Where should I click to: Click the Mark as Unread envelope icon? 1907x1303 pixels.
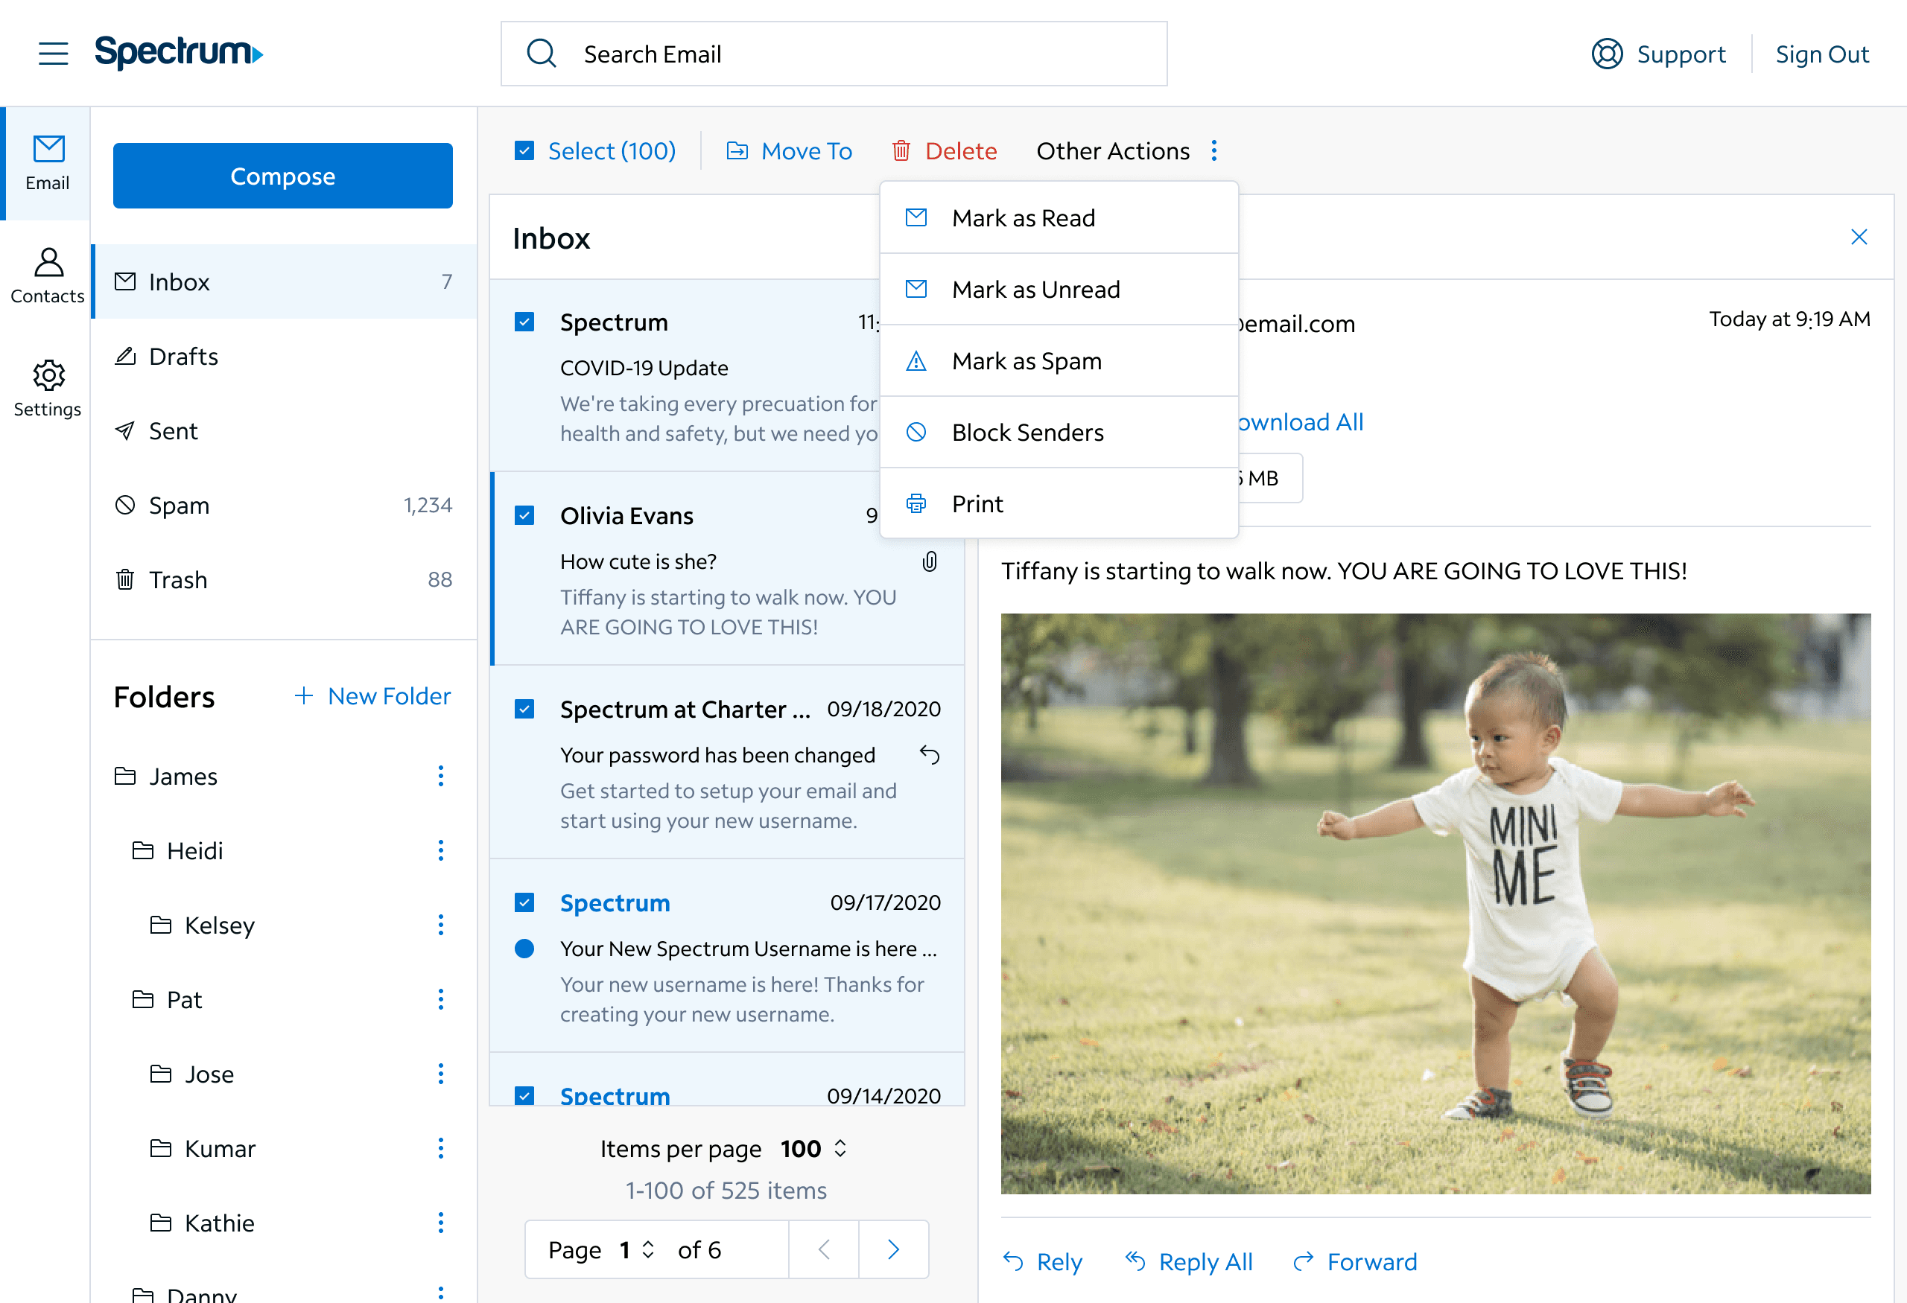916,289
